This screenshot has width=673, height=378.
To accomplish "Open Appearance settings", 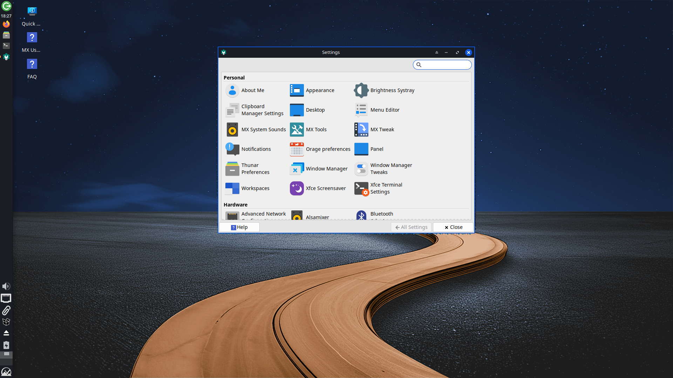I will point(312,90).
